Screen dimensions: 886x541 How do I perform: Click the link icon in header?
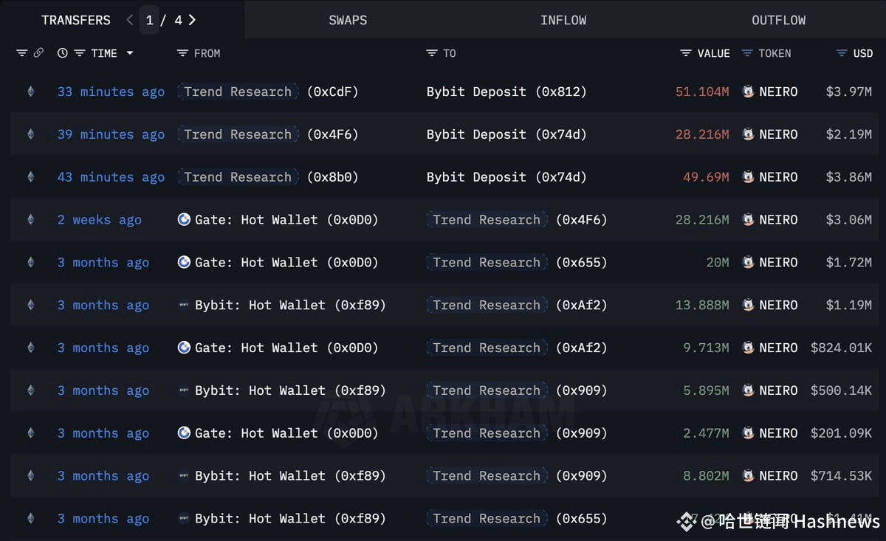click(38, 53)
